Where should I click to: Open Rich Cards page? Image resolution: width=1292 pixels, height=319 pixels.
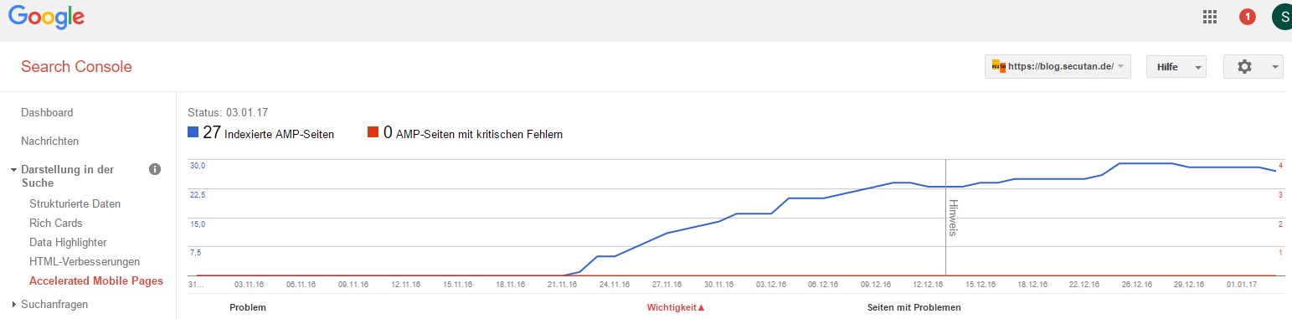click(x=55, y=223)
